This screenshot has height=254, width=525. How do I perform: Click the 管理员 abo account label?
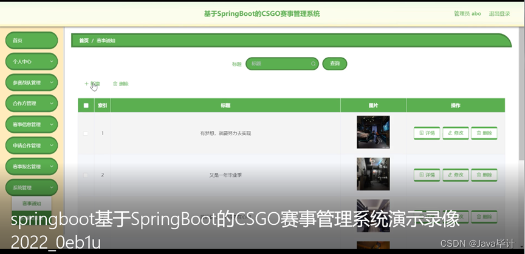point(467,14)
